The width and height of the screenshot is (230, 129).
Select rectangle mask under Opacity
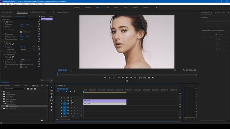tap(10, 44)
